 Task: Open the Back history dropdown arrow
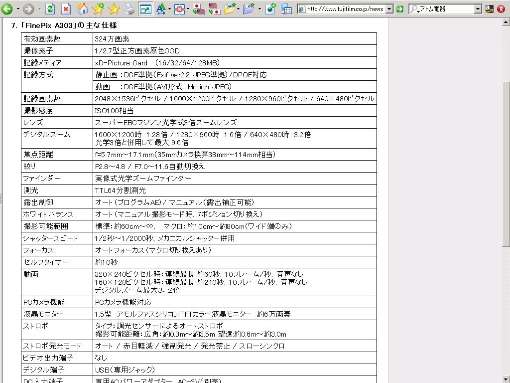click(18, 9)
